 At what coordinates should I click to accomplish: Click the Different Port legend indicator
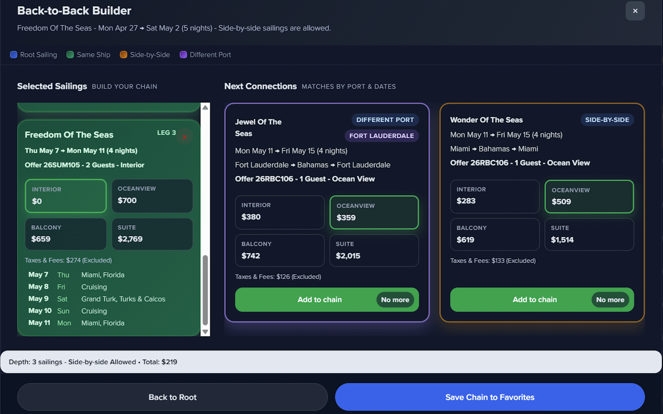(x=183, y=54)
